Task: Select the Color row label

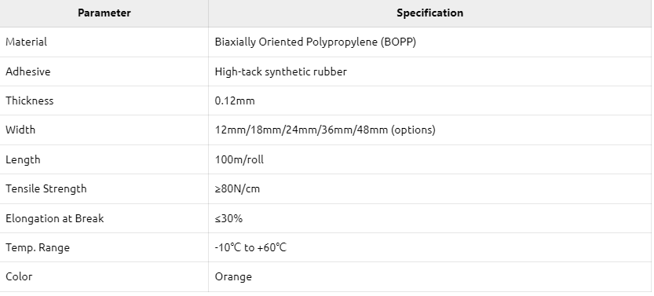Action: [x=19, y=276]
